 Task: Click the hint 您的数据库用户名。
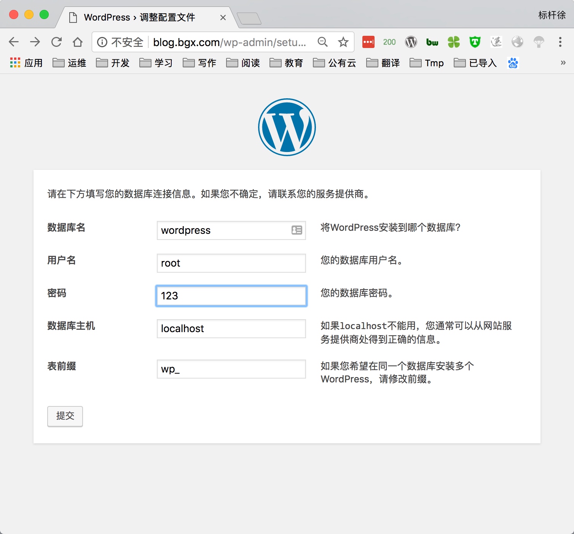pyautogui.click(x=362, y=261)
